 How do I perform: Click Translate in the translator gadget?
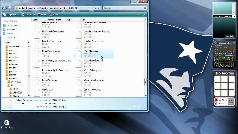230,36
